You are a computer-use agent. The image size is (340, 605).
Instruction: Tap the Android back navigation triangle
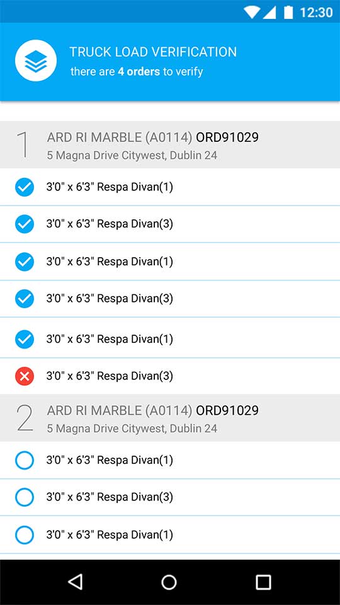[76, 582]
